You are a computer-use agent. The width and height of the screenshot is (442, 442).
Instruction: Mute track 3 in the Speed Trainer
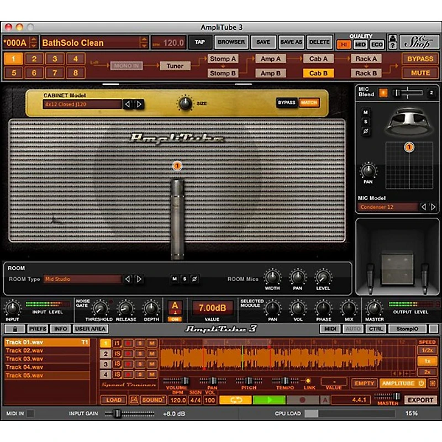[152, 364]
